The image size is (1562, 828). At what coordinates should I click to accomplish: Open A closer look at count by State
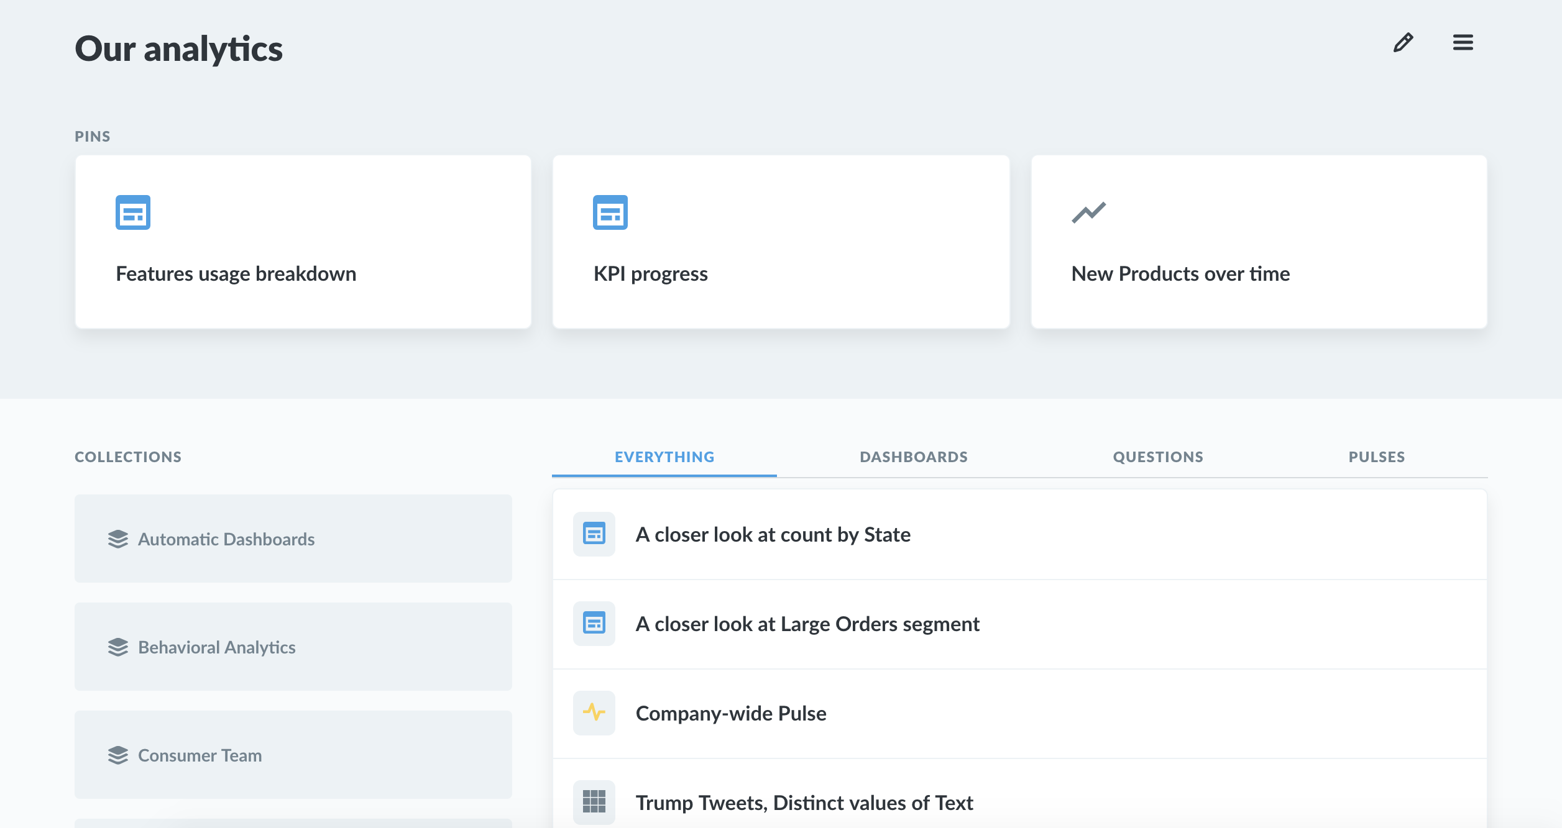pyautogui.click(x=773, y=535)
